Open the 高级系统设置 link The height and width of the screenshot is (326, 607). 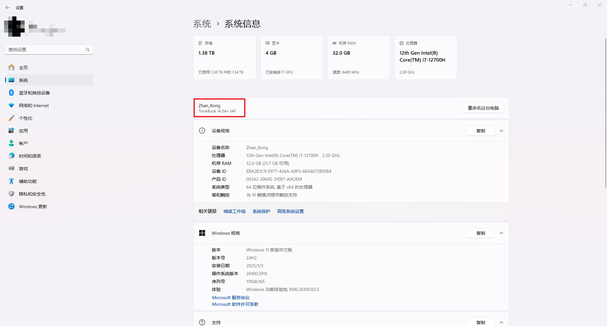click(x=291, y=211)
